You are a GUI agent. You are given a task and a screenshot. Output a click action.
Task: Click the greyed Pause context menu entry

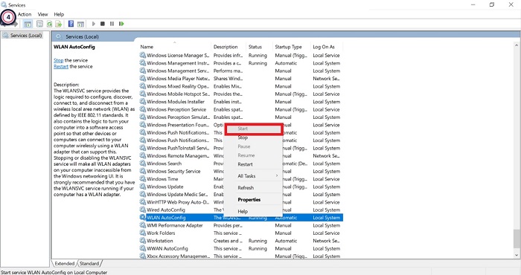(244, 146)
